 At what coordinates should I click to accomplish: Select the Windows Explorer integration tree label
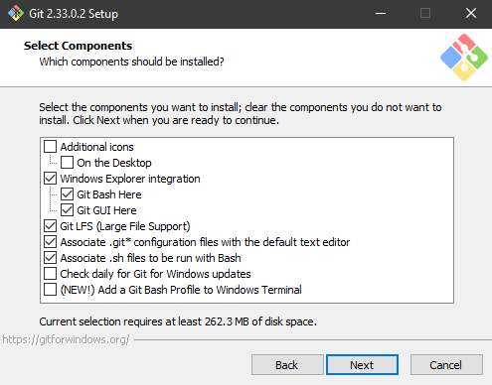point(130,179)
